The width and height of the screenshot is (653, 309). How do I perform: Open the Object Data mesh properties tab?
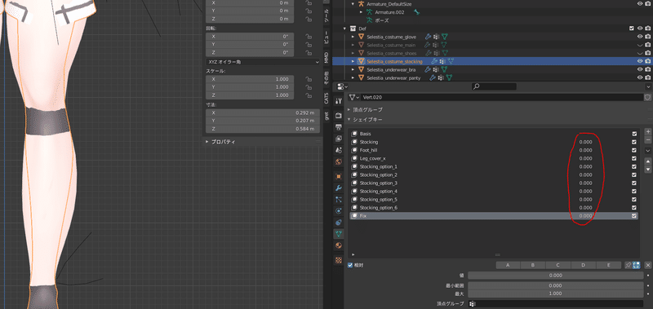pyautogui.click(x=339, y=234)
